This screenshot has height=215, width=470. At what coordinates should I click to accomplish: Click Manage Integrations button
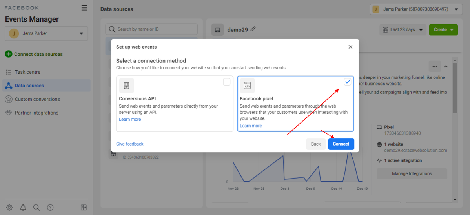[x=412, y=174]
